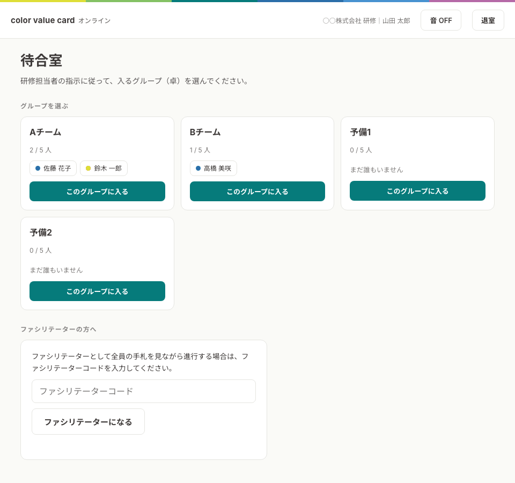515x483 pixels.
Task: Click the ファシリテーターになる button
Action: tap(88, 422)
